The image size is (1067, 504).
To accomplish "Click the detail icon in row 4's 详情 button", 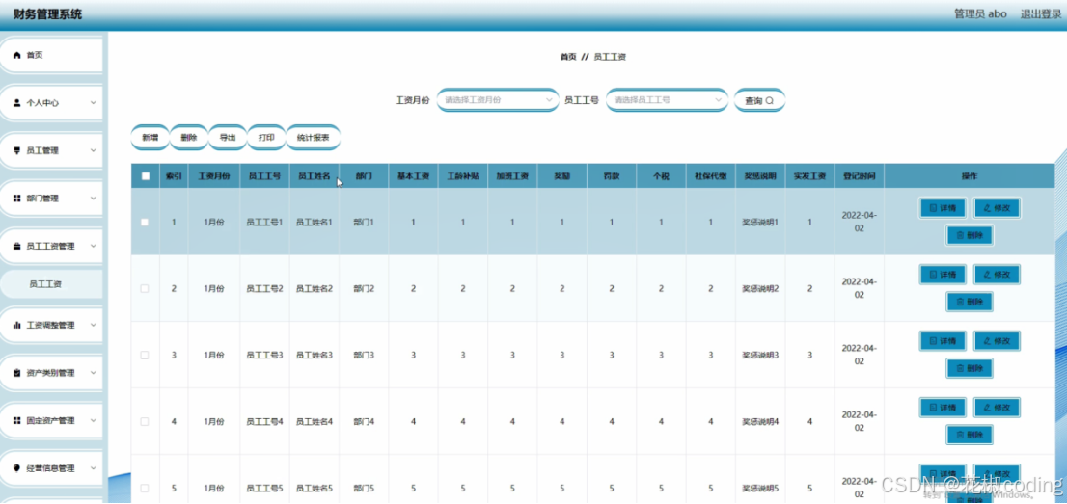I will coord(933,408).
